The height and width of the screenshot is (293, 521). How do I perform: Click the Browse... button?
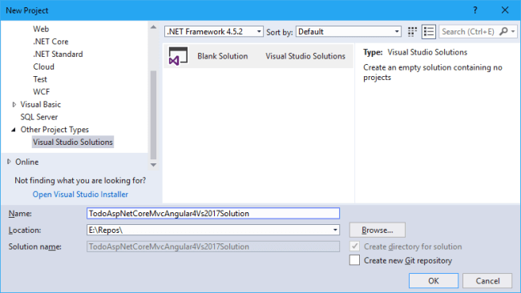pos(378,230)
